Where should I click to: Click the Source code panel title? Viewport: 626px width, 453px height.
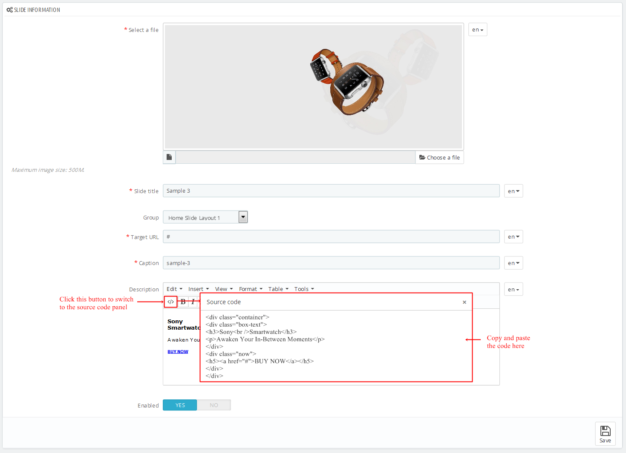pyautogui.click(x=224, y=302)
